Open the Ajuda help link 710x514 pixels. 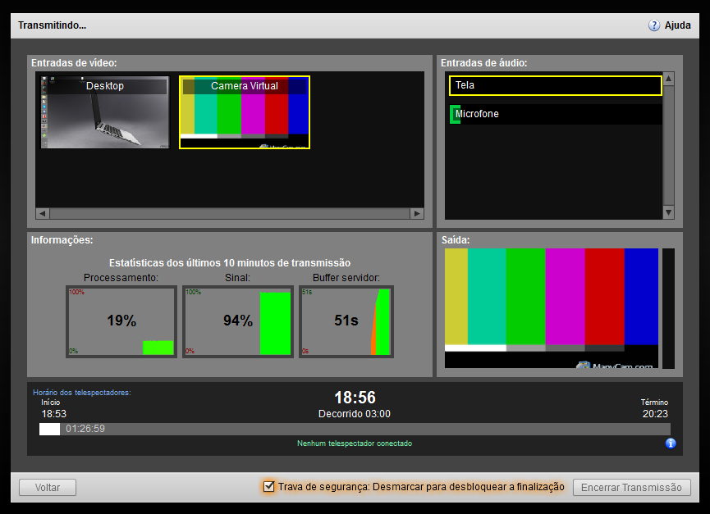tap(677, 25)
